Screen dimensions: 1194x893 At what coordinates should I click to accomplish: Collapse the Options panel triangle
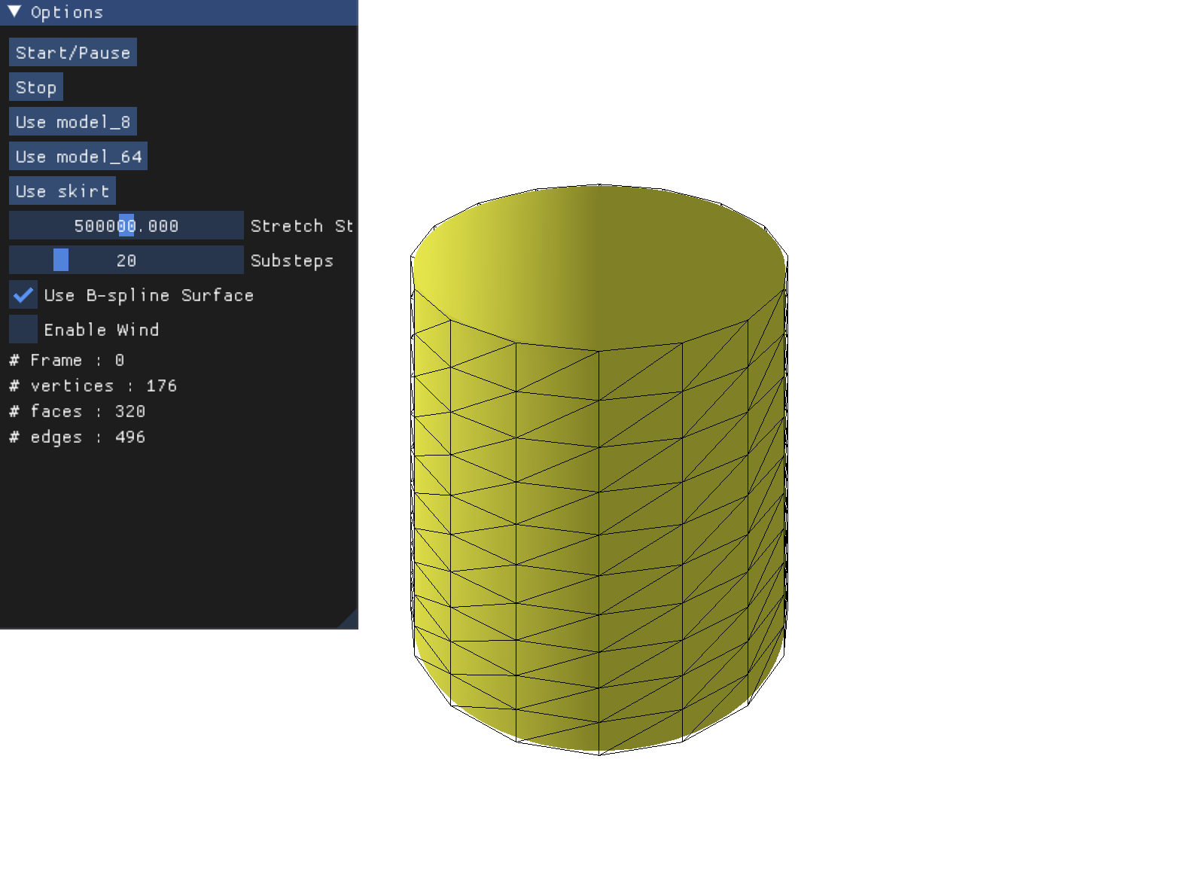pos(14,11)
